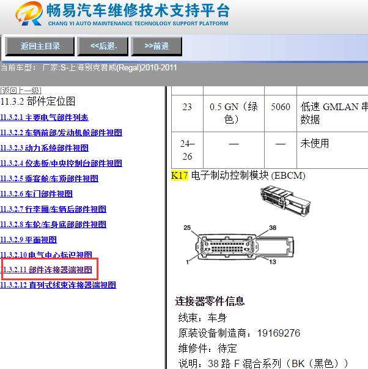368x369 pixels.
Task: Open 11.3.2.12 直列式线束连接器端视图
Action: pyautogui.click(x=58, y=285)
